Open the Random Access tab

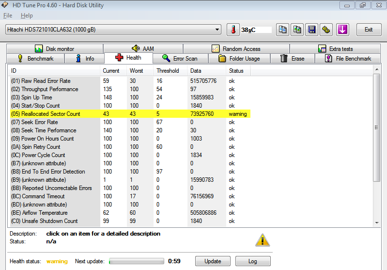(x=236, y=48)
